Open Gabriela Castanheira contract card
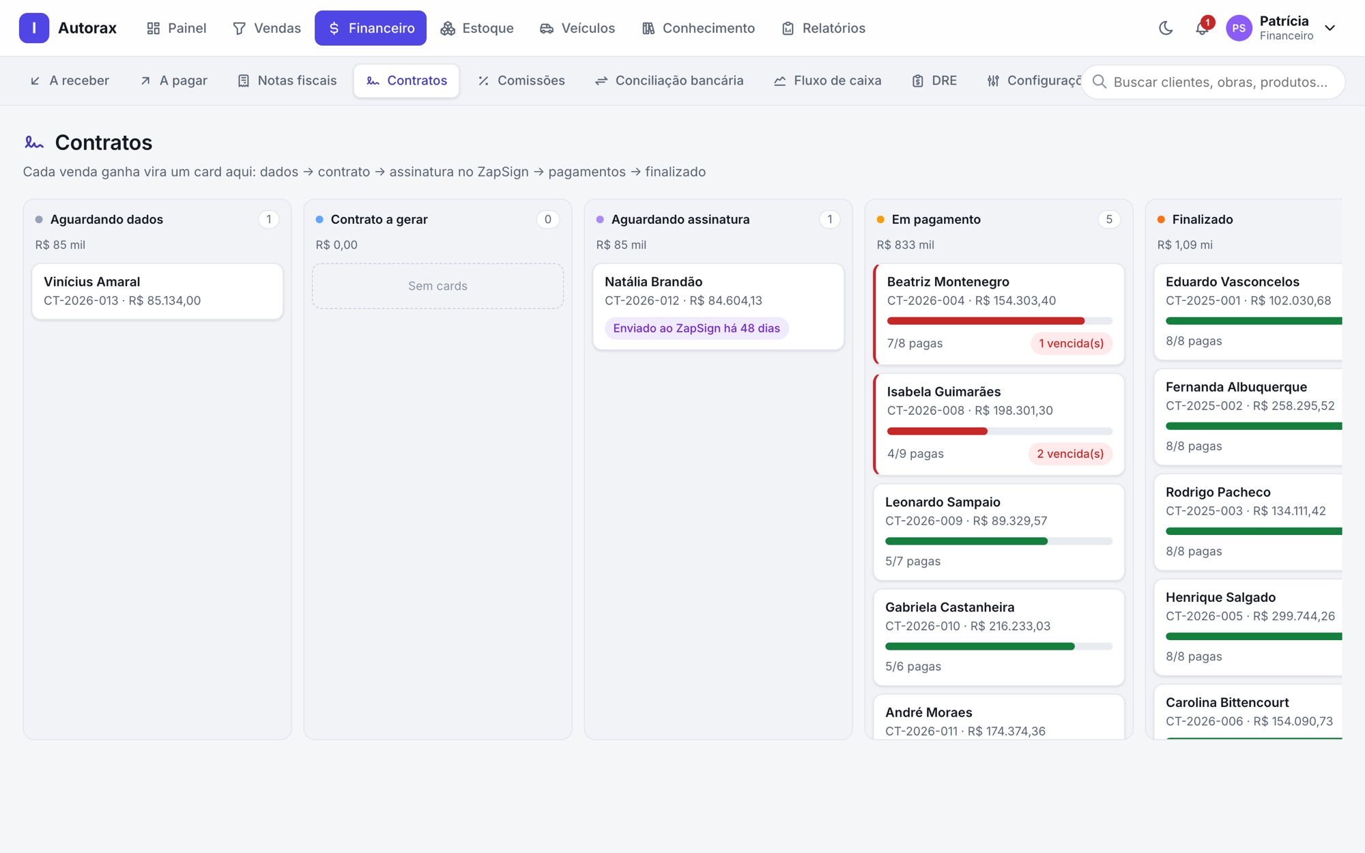The width and height of the screenshot is (1365, 853). (x=999, y=637)
